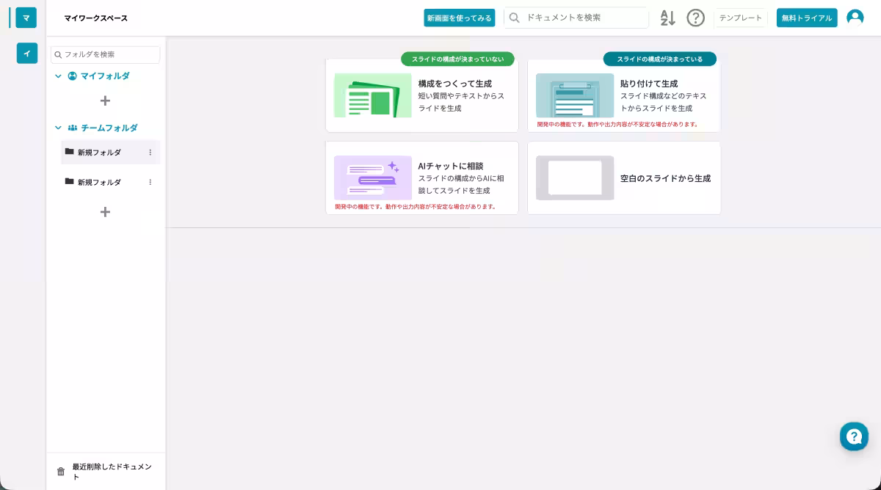Add a folder under マイフォルダ with plus icon
The height and width of the screenshot is (490, 881).
(105, 100)
